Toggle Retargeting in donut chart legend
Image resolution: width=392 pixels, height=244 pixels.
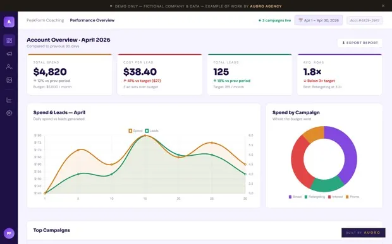315,197
